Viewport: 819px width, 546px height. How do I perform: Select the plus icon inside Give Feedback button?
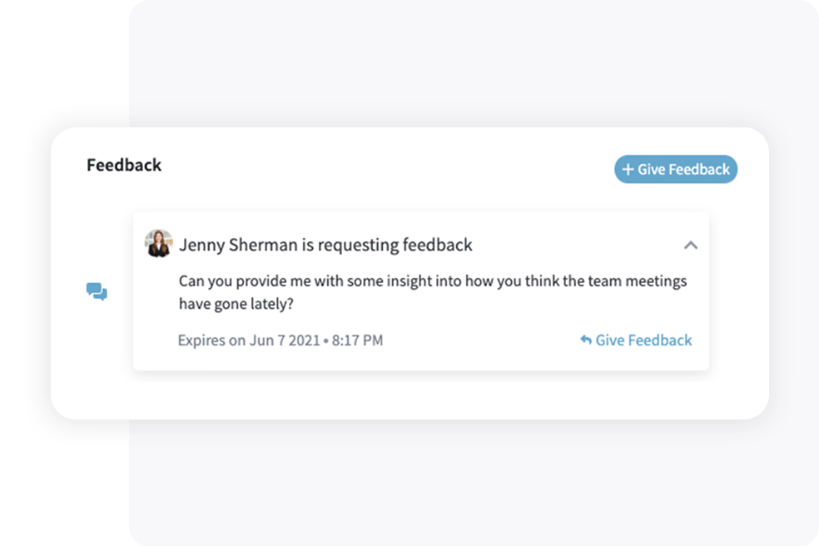point(628,169)
